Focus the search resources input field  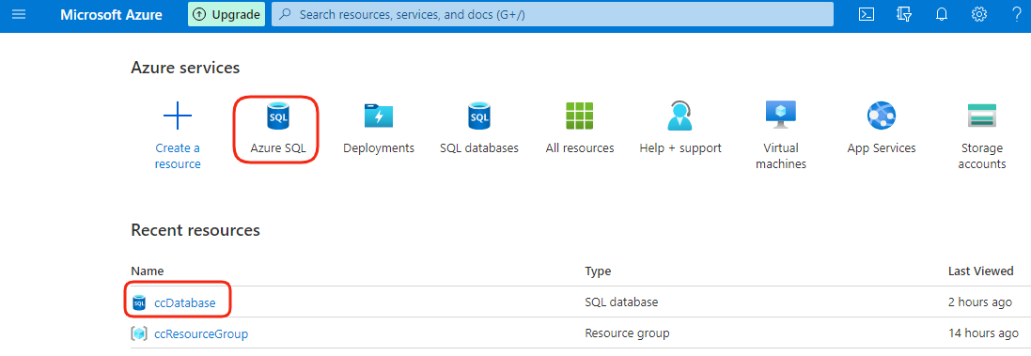tap(553, 14)
